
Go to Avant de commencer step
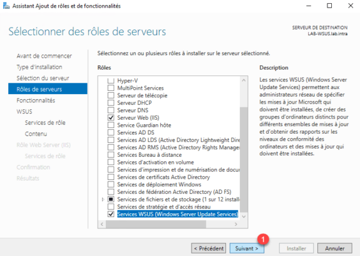point(44,56)
